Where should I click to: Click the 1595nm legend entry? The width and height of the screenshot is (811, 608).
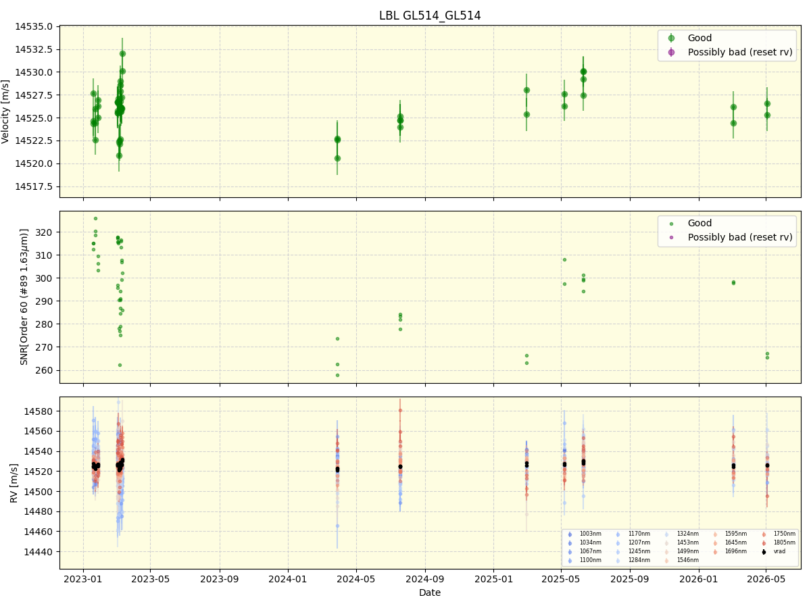(736, 534)
